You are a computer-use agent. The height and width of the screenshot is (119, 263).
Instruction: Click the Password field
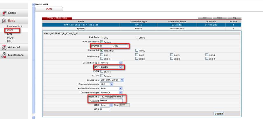click(111, 101)
